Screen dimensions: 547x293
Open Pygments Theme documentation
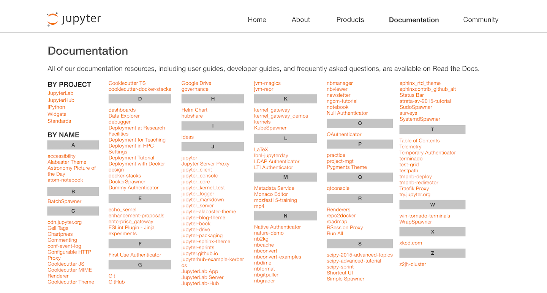pyautogui.click(x=347, y=167)
